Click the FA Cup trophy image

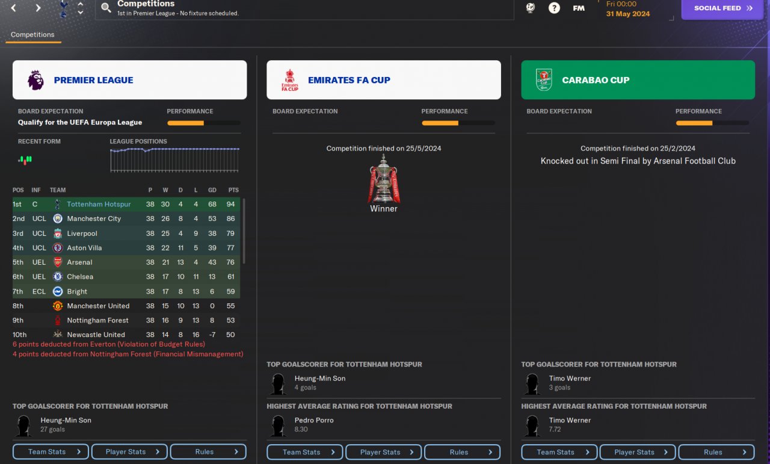coord(384,178)
